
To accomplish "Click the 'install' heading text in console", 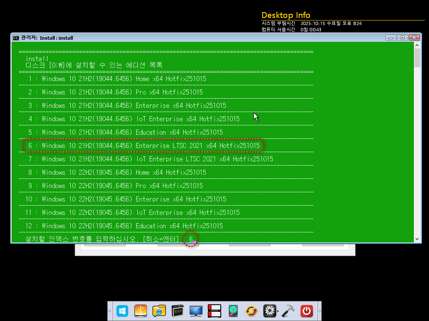I will (x=37, y=59).
